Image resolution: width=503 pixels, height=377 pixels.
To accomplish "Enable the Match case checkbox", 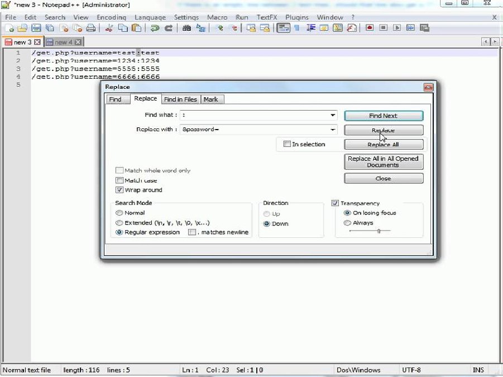I will click(119, 180).
